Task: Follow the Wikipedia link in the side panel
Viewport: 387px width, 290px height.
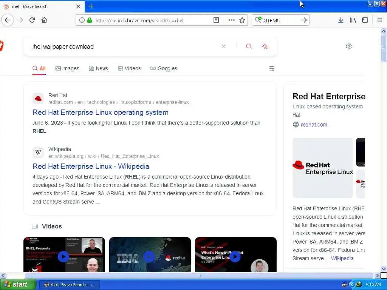Action: [342, 258]
